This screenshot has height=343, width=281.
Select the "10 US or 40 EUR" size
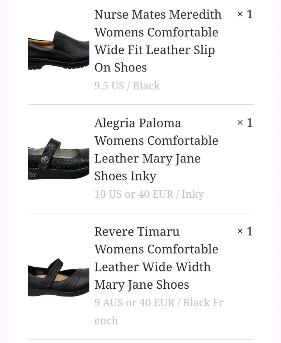133,194
